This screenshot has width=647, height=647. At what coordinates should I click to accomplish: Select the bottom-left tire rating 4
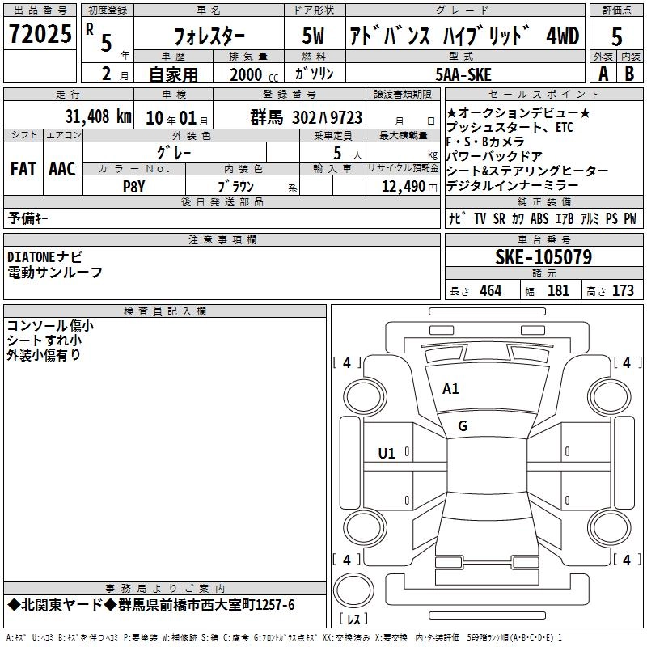[x=348, y=560]
